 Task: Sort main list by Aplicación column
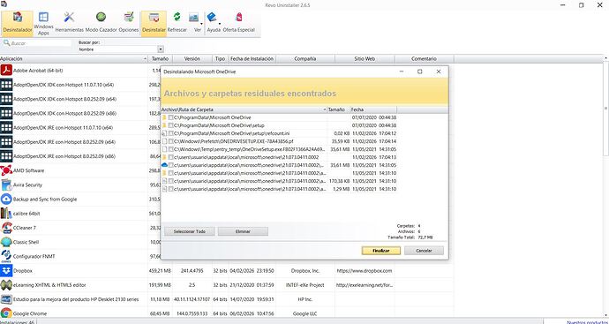(x=74, y=58)
